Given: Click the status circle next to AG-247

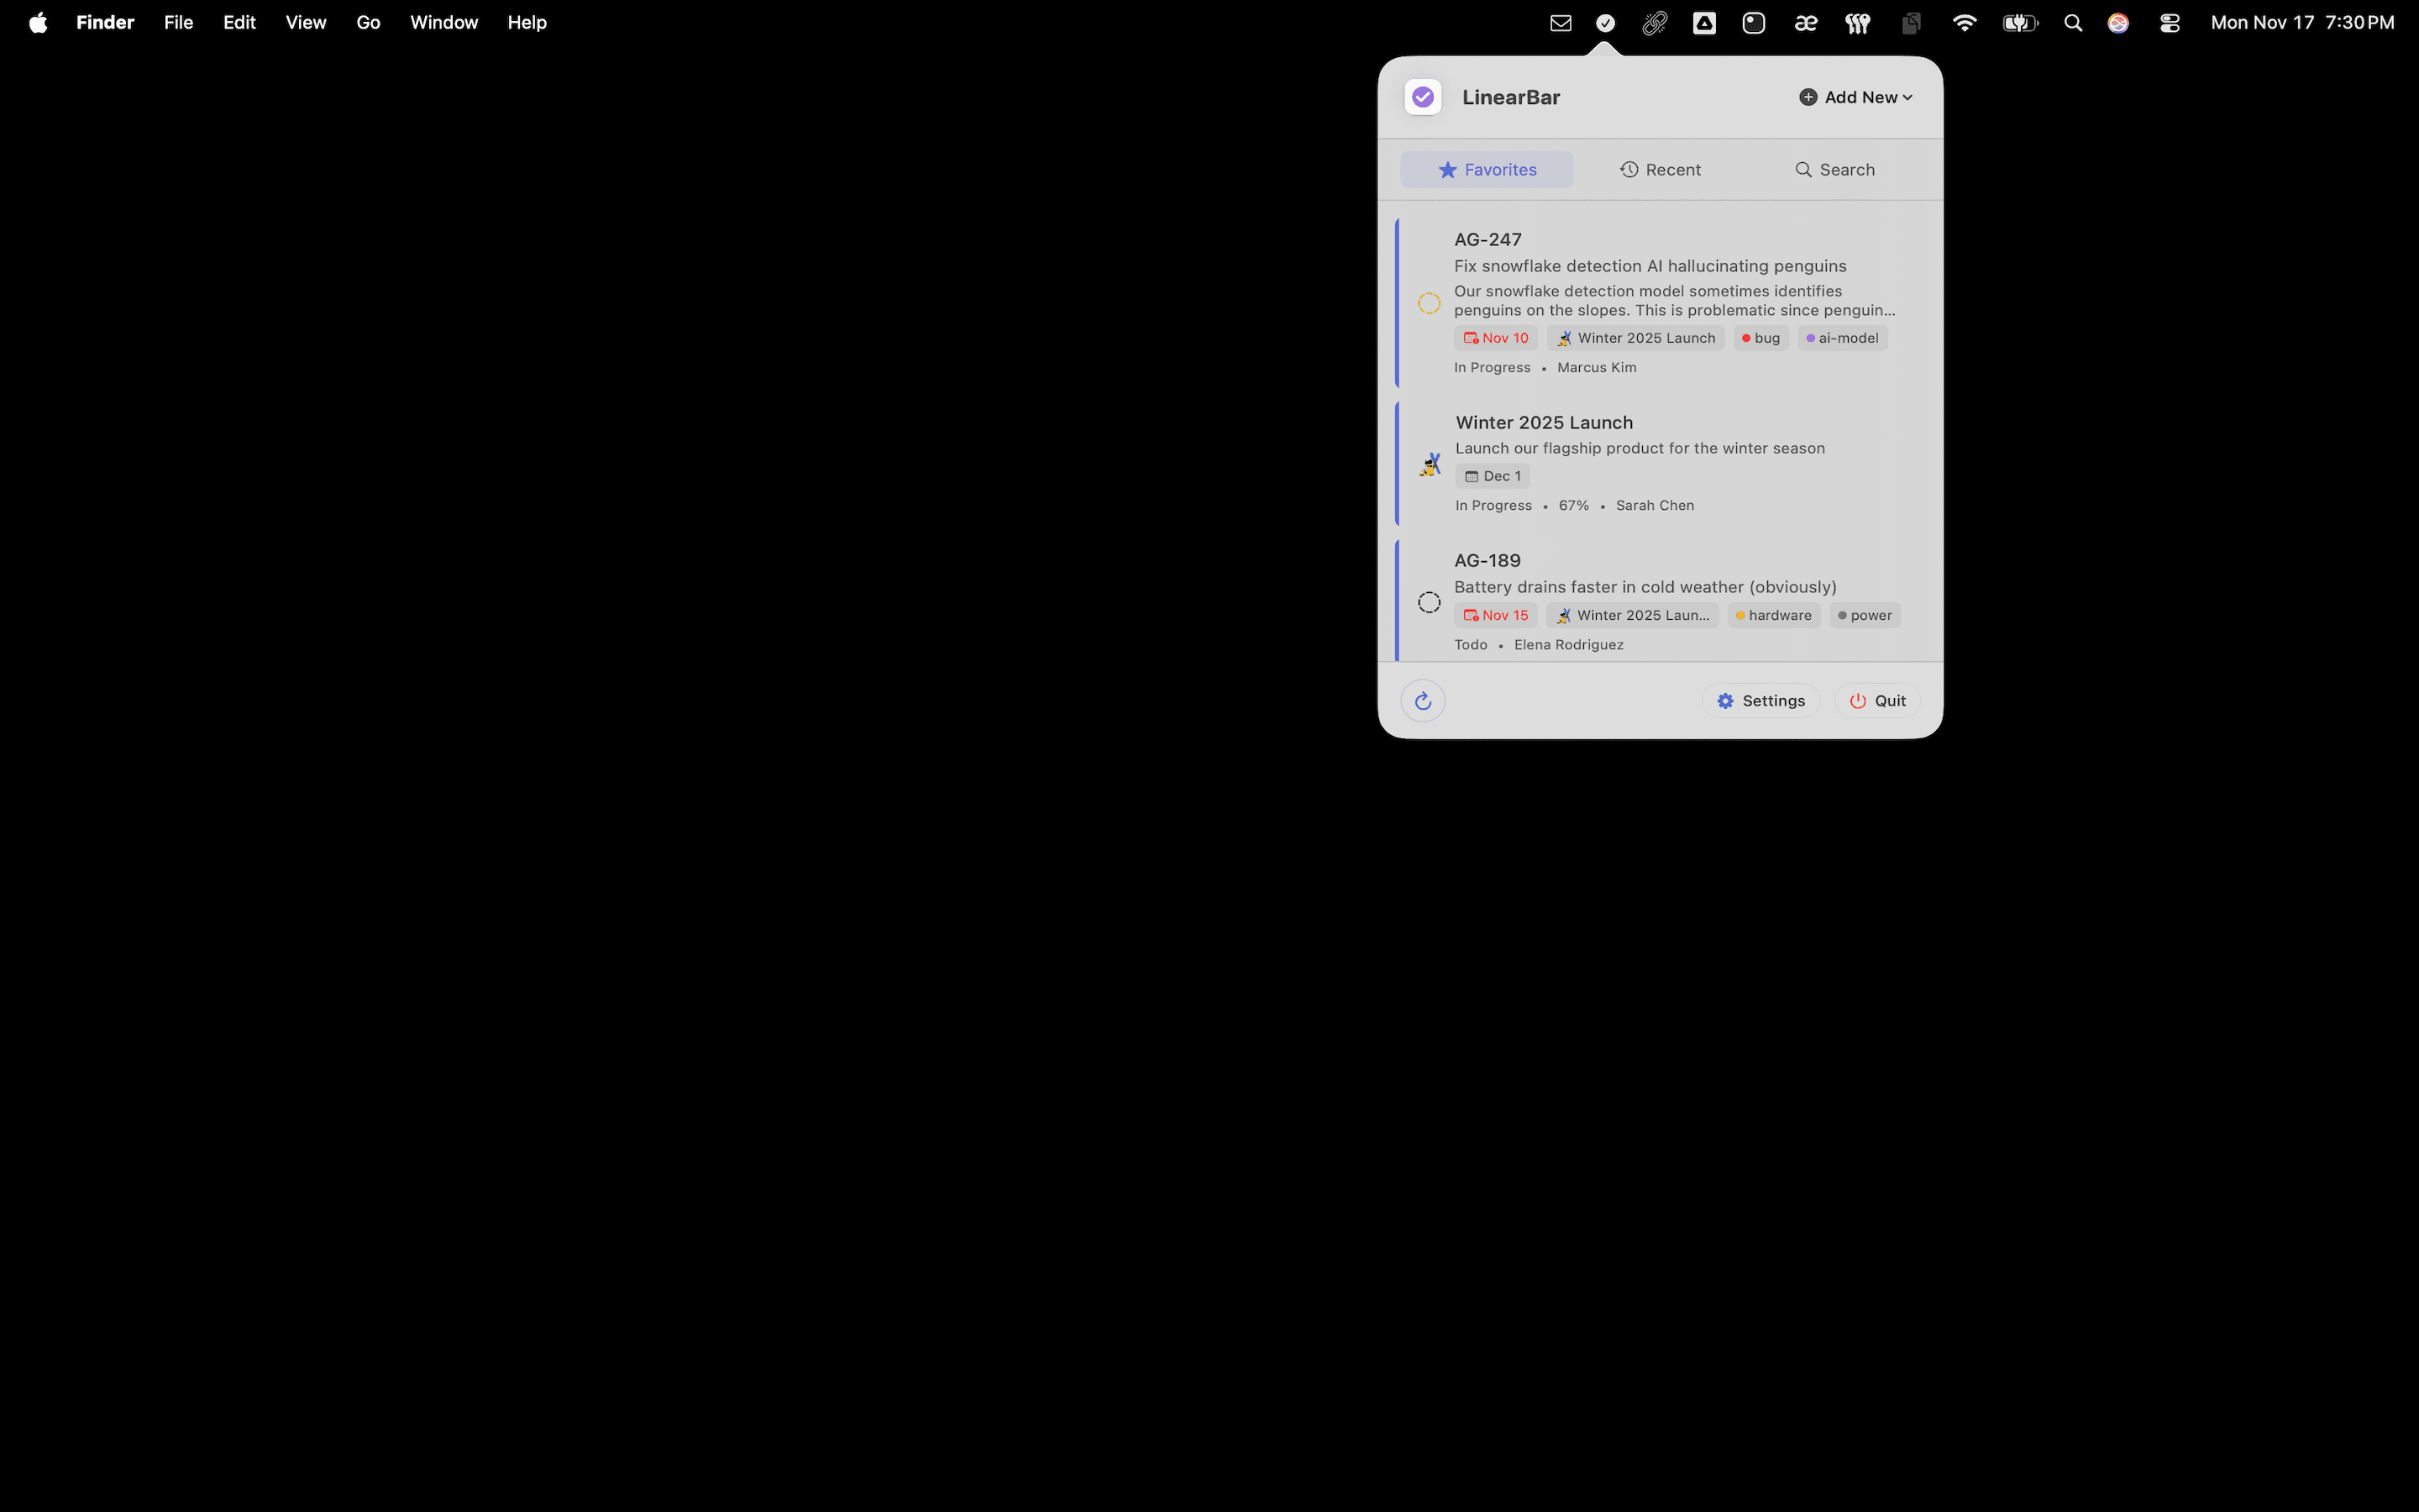Looking at the screenshot, I should click(x=1429, y=302).
